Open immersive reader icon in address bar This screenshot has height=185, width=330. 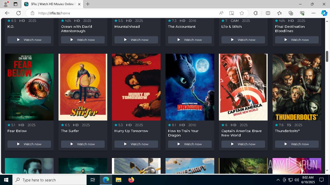(232, 13)
